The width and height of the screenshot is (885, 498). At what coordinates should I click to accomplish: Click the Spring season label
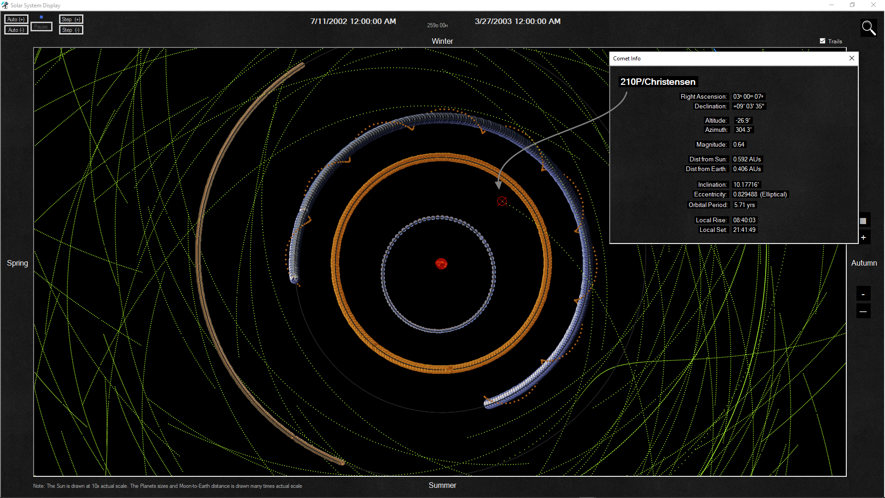point(18,263)
